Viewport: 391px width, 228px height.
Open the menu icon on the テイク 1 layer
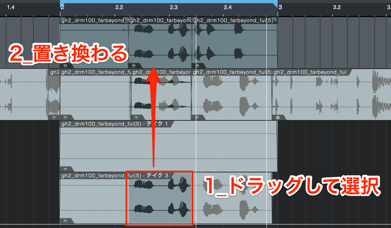65,169
